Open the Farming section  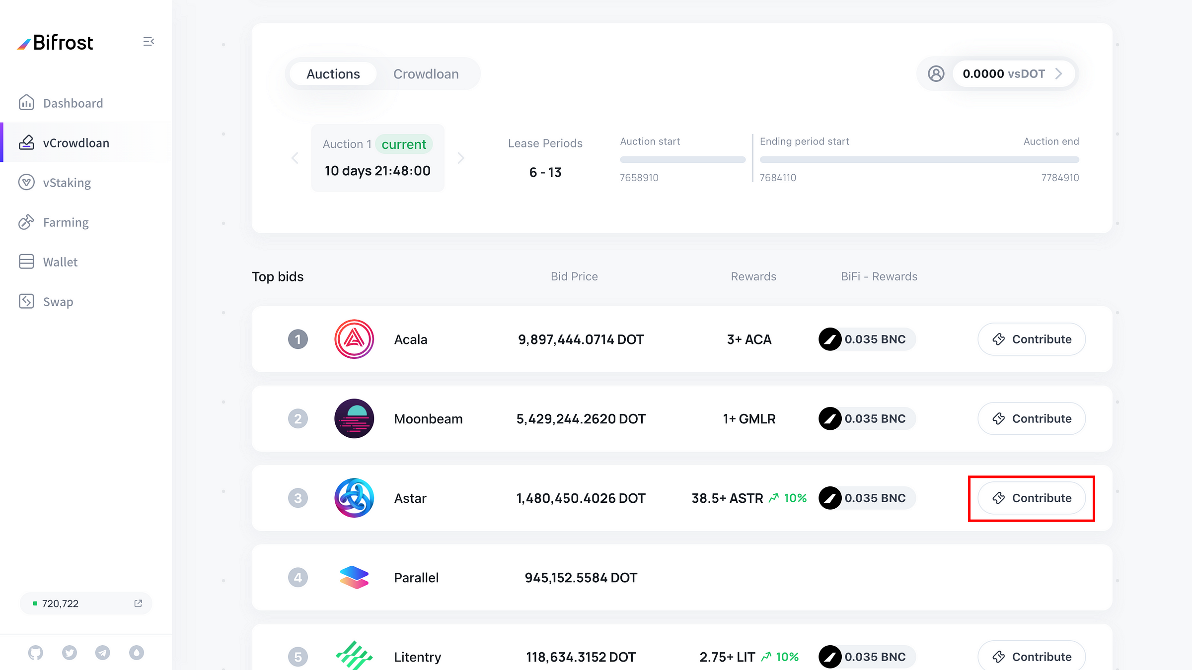pyautogui.click(x=66, y=222)
